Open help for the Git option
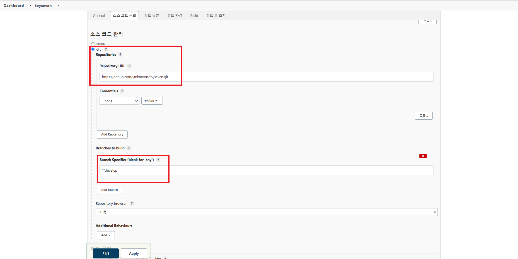 tap(106, 49)
